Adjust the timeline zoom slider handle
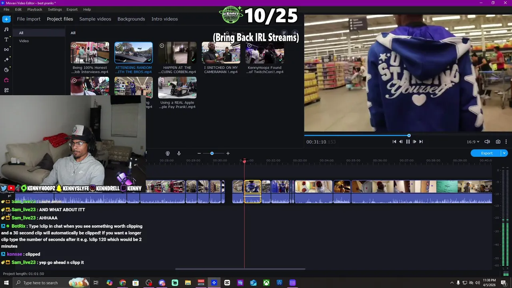This screenshot has height=288, width=512. coord(212,153)
